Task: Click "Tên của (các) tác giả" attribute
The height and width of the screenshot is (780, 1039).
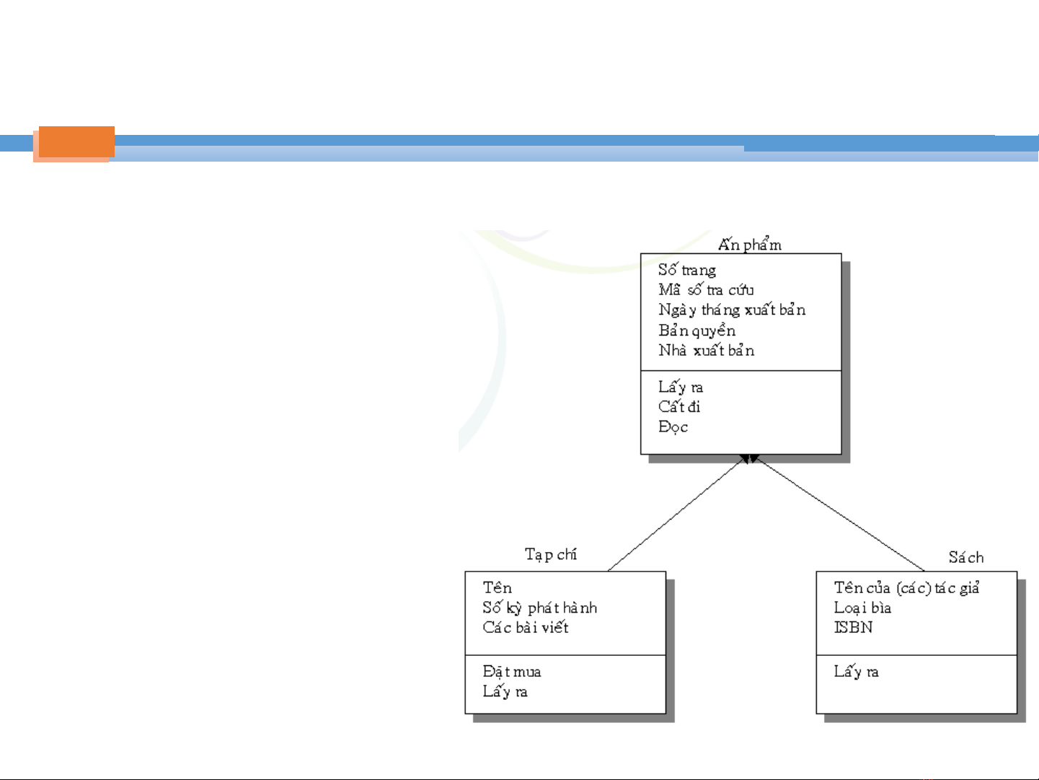Action: click(x=906, y=588)
